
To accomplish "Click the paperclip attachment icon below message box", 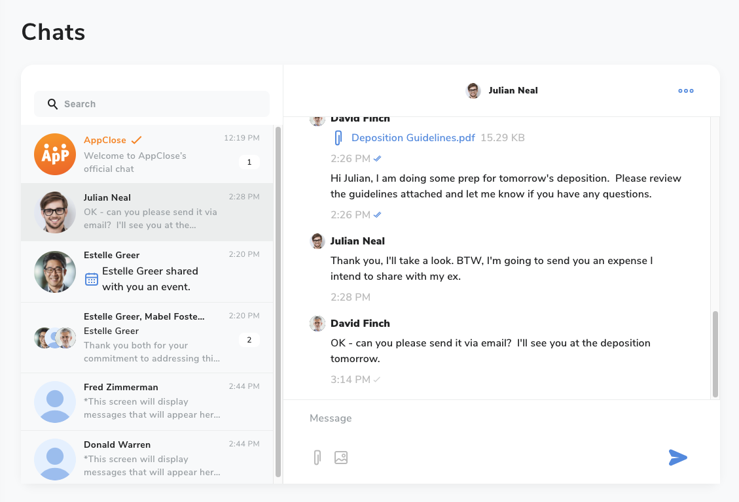I will point(317,458).
